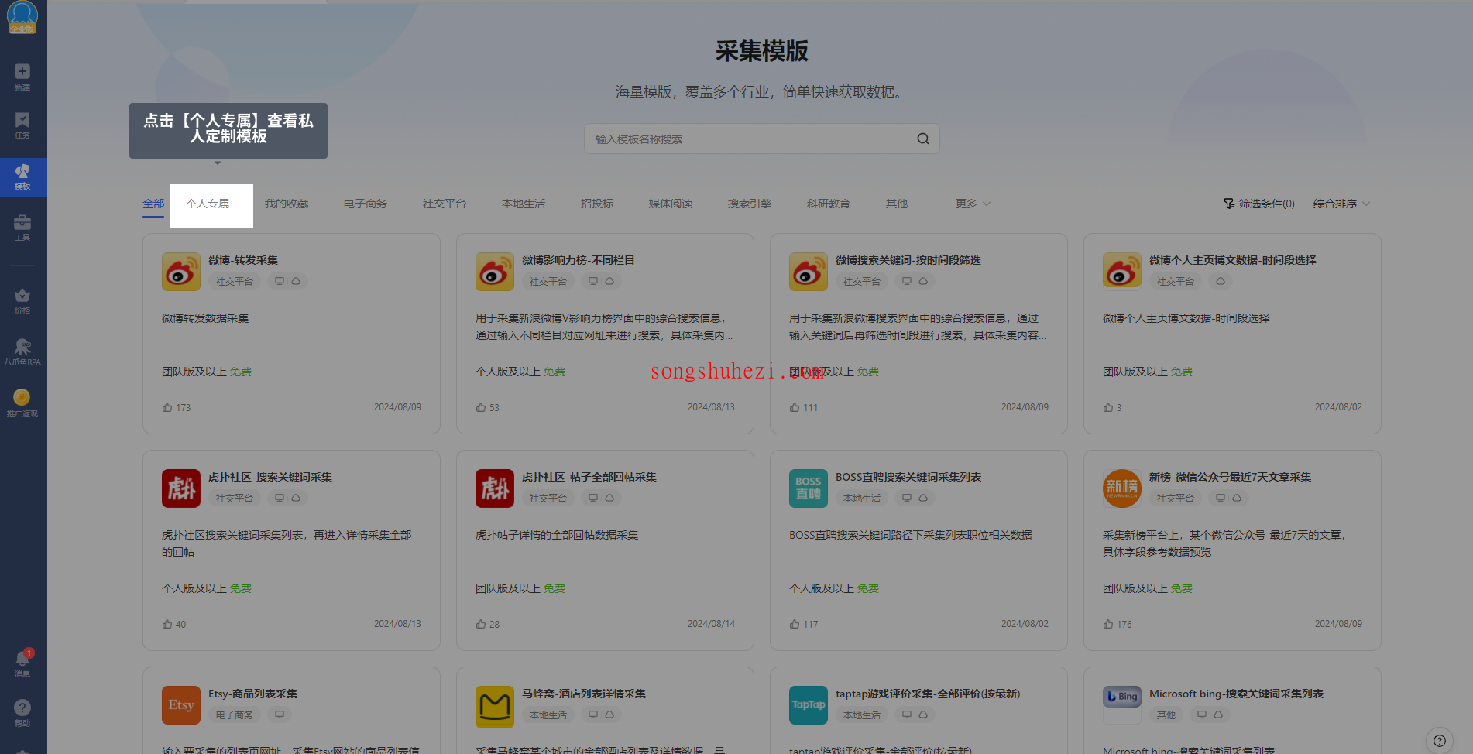
Task: Click the Weibo logo of 微博影响力榜-不同栏目
Action: click(495, 272)
